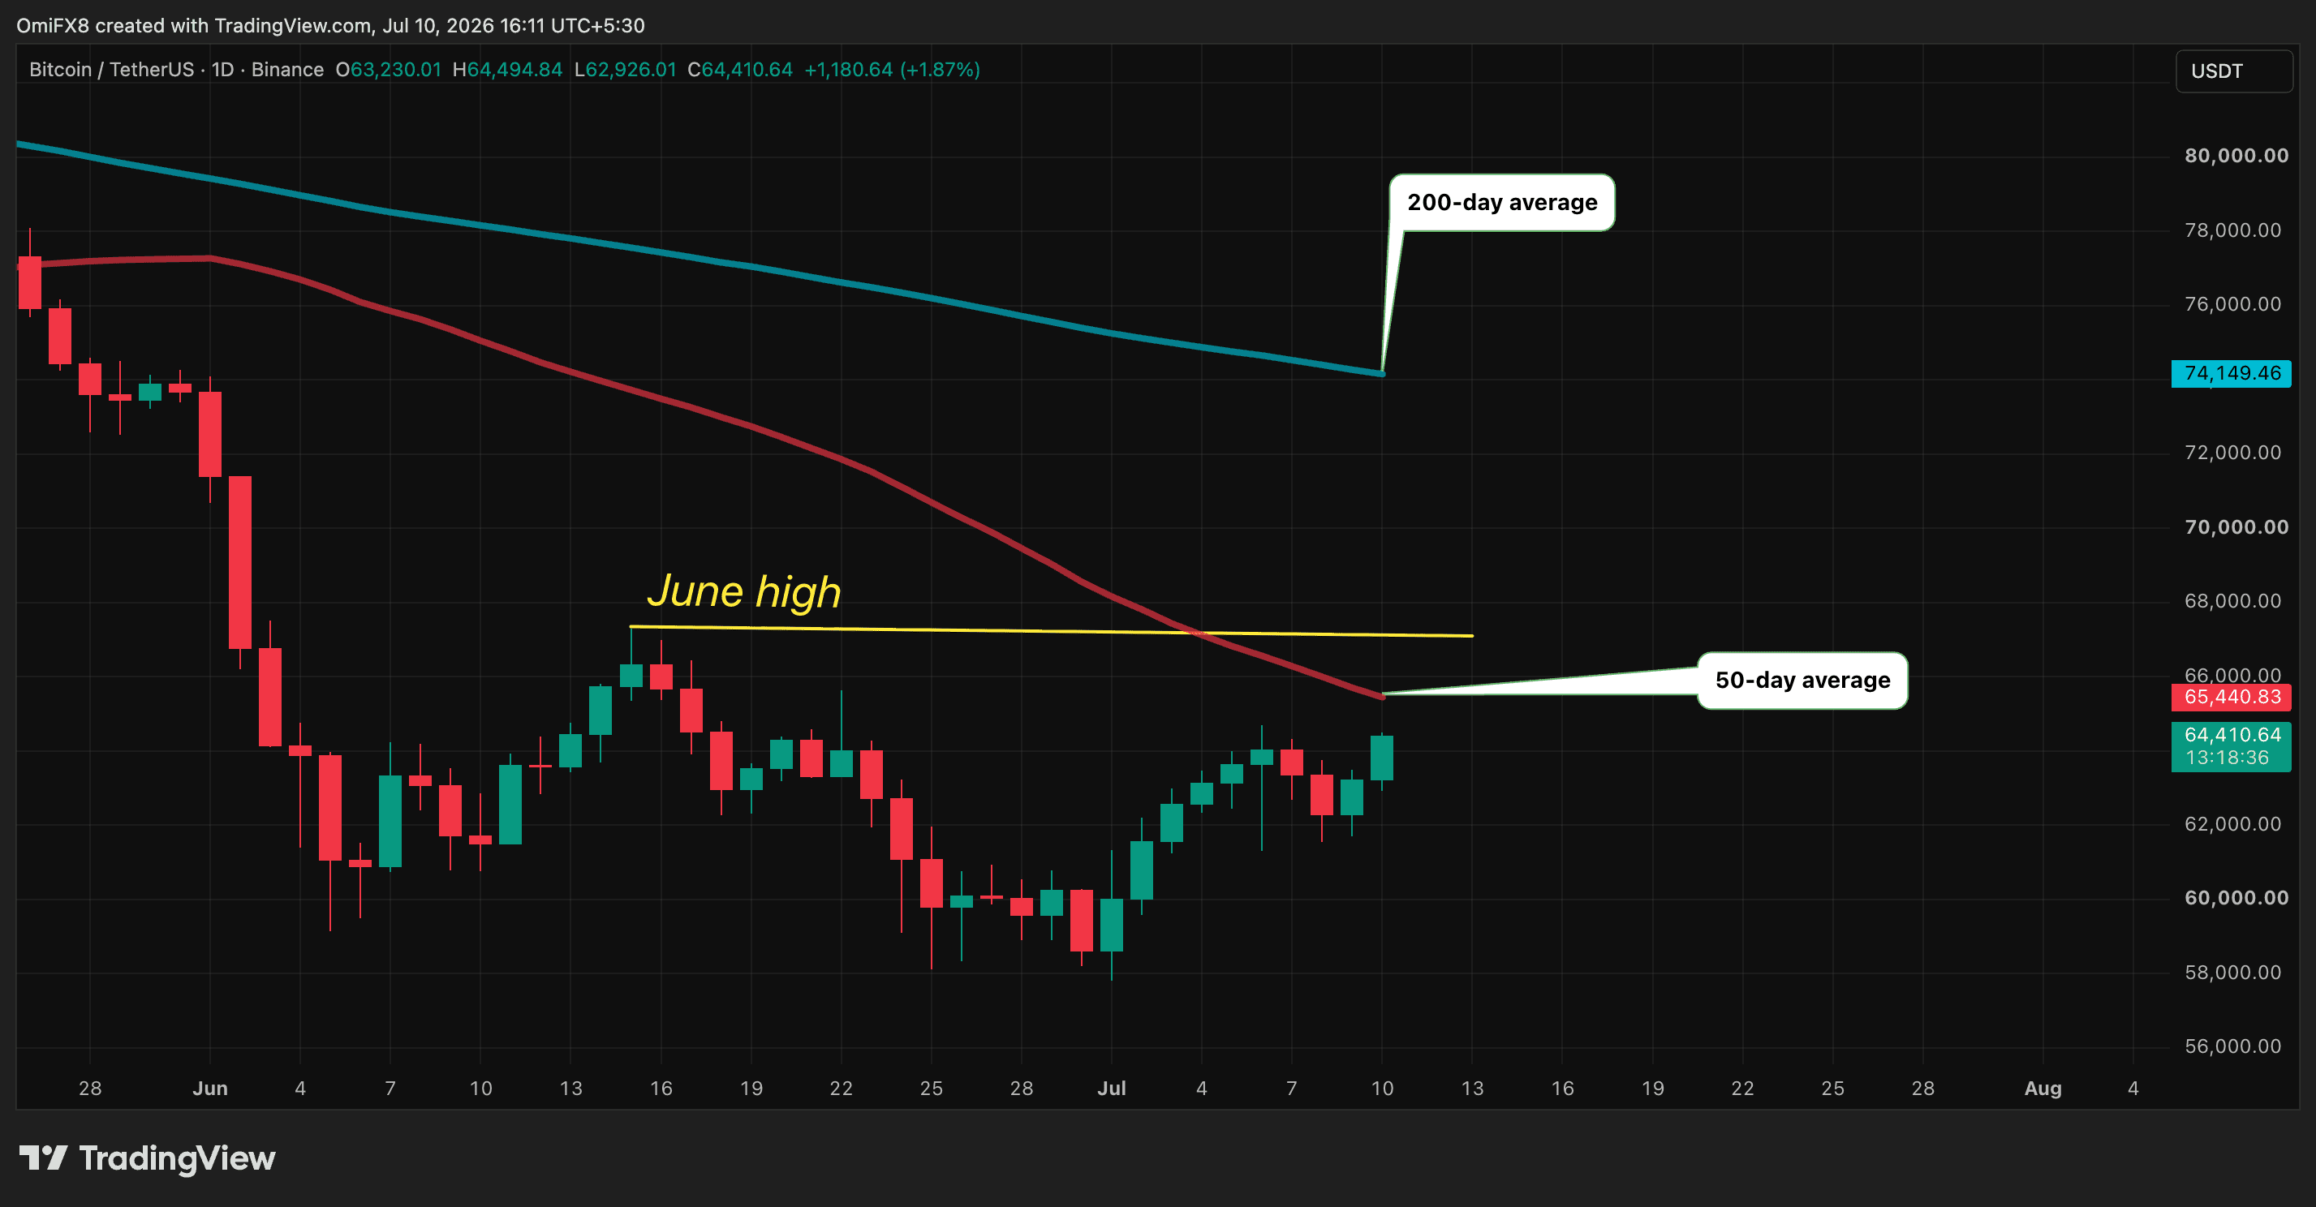Click the change value +1,180.64 (+1.87%)

pos(892,69)
